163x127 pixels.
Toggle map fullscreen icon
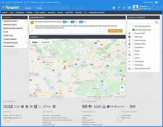pyautogui.click(x=122, y=42)
